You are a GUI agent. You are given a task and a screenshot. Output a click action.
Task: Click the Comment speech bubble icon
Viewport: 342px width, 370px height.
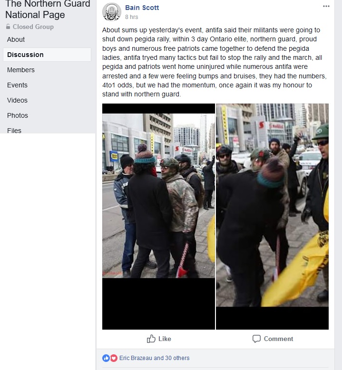pos(256,339)
